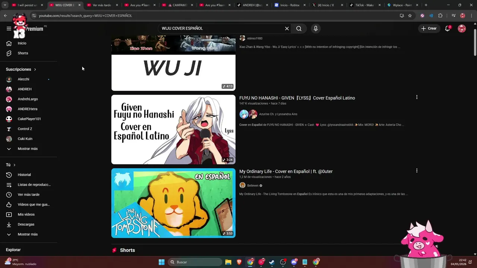477x268 pixels.
Task: Open the tab search dropdown arrow
Action: pyautogui.click(x=5, y=5)
